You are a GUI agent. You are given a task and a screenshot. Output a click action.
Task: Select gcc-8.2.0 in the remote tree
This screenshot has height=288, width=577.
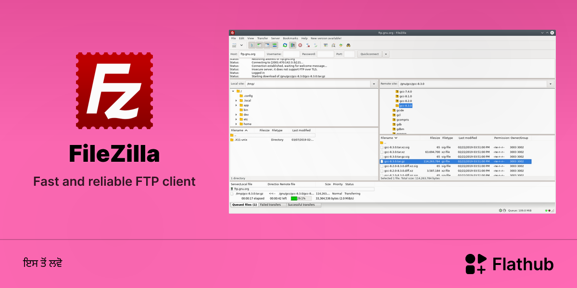(404, 101)
